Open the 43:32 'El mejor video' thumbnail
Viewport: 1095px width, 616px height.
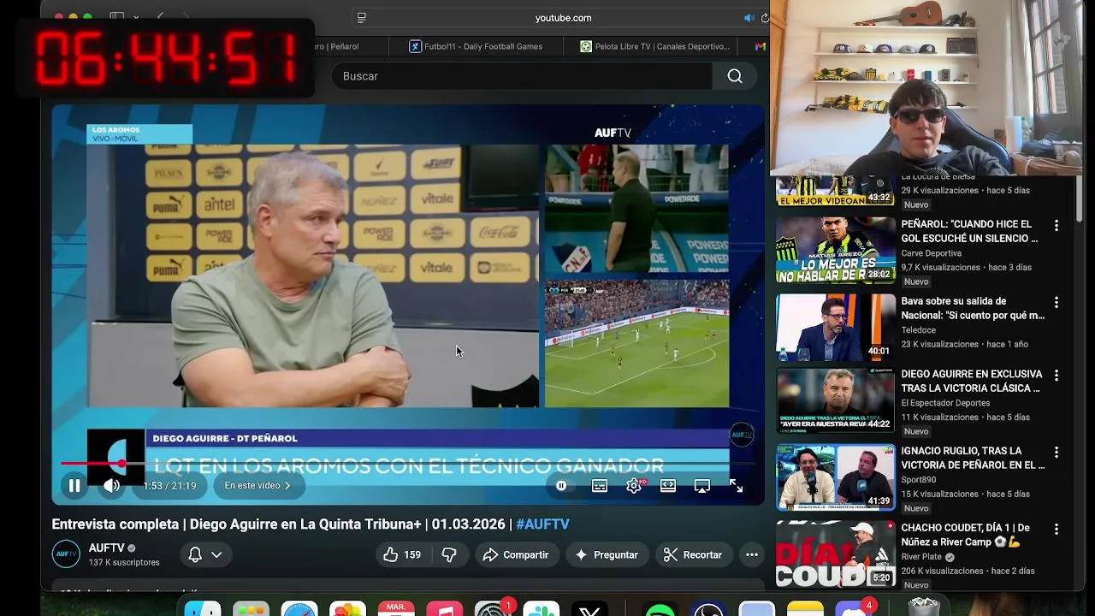tap(836, 191)
